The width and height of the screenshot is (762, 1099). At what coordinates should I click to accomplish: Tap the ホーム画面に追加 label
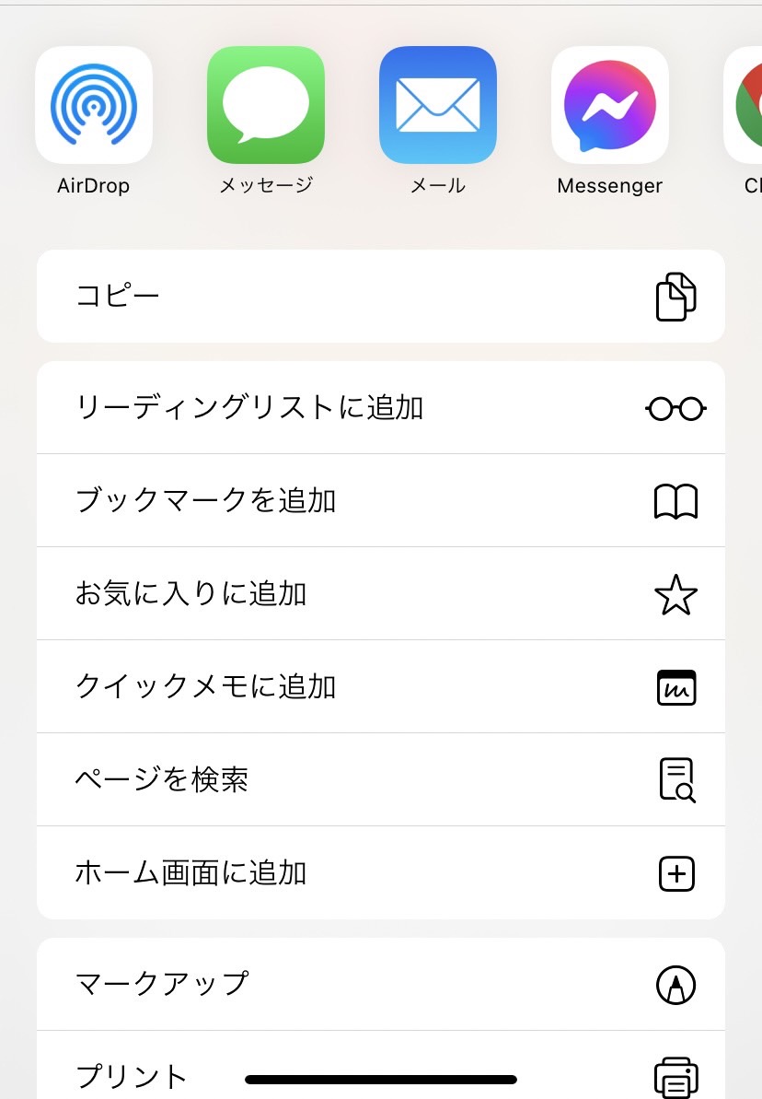pos(190,873)
